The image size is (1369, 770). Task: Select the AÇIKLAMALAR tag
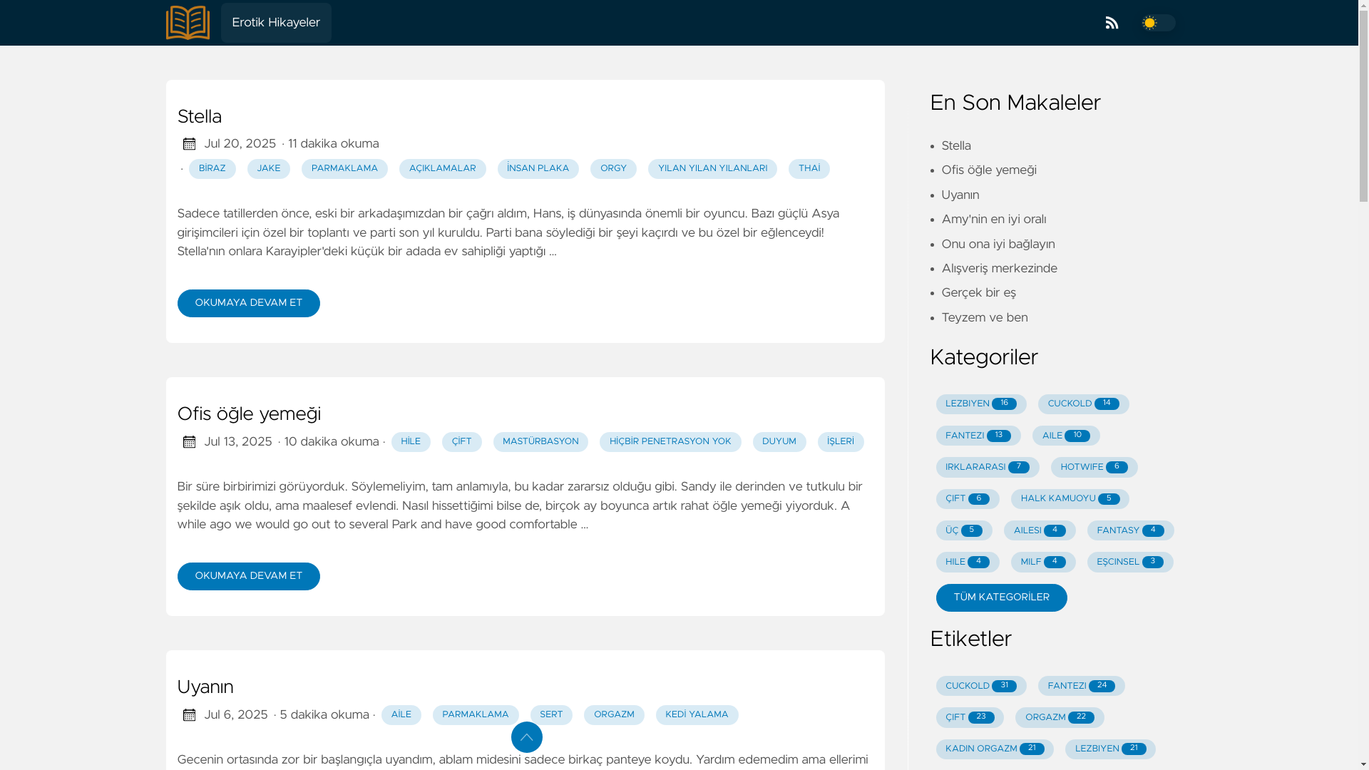(x=442, y=169)
